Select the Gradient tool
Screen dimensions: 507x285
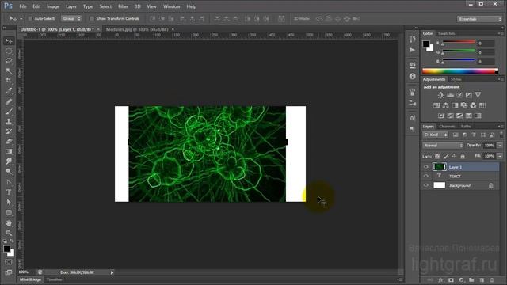click(x=9, y=151)
